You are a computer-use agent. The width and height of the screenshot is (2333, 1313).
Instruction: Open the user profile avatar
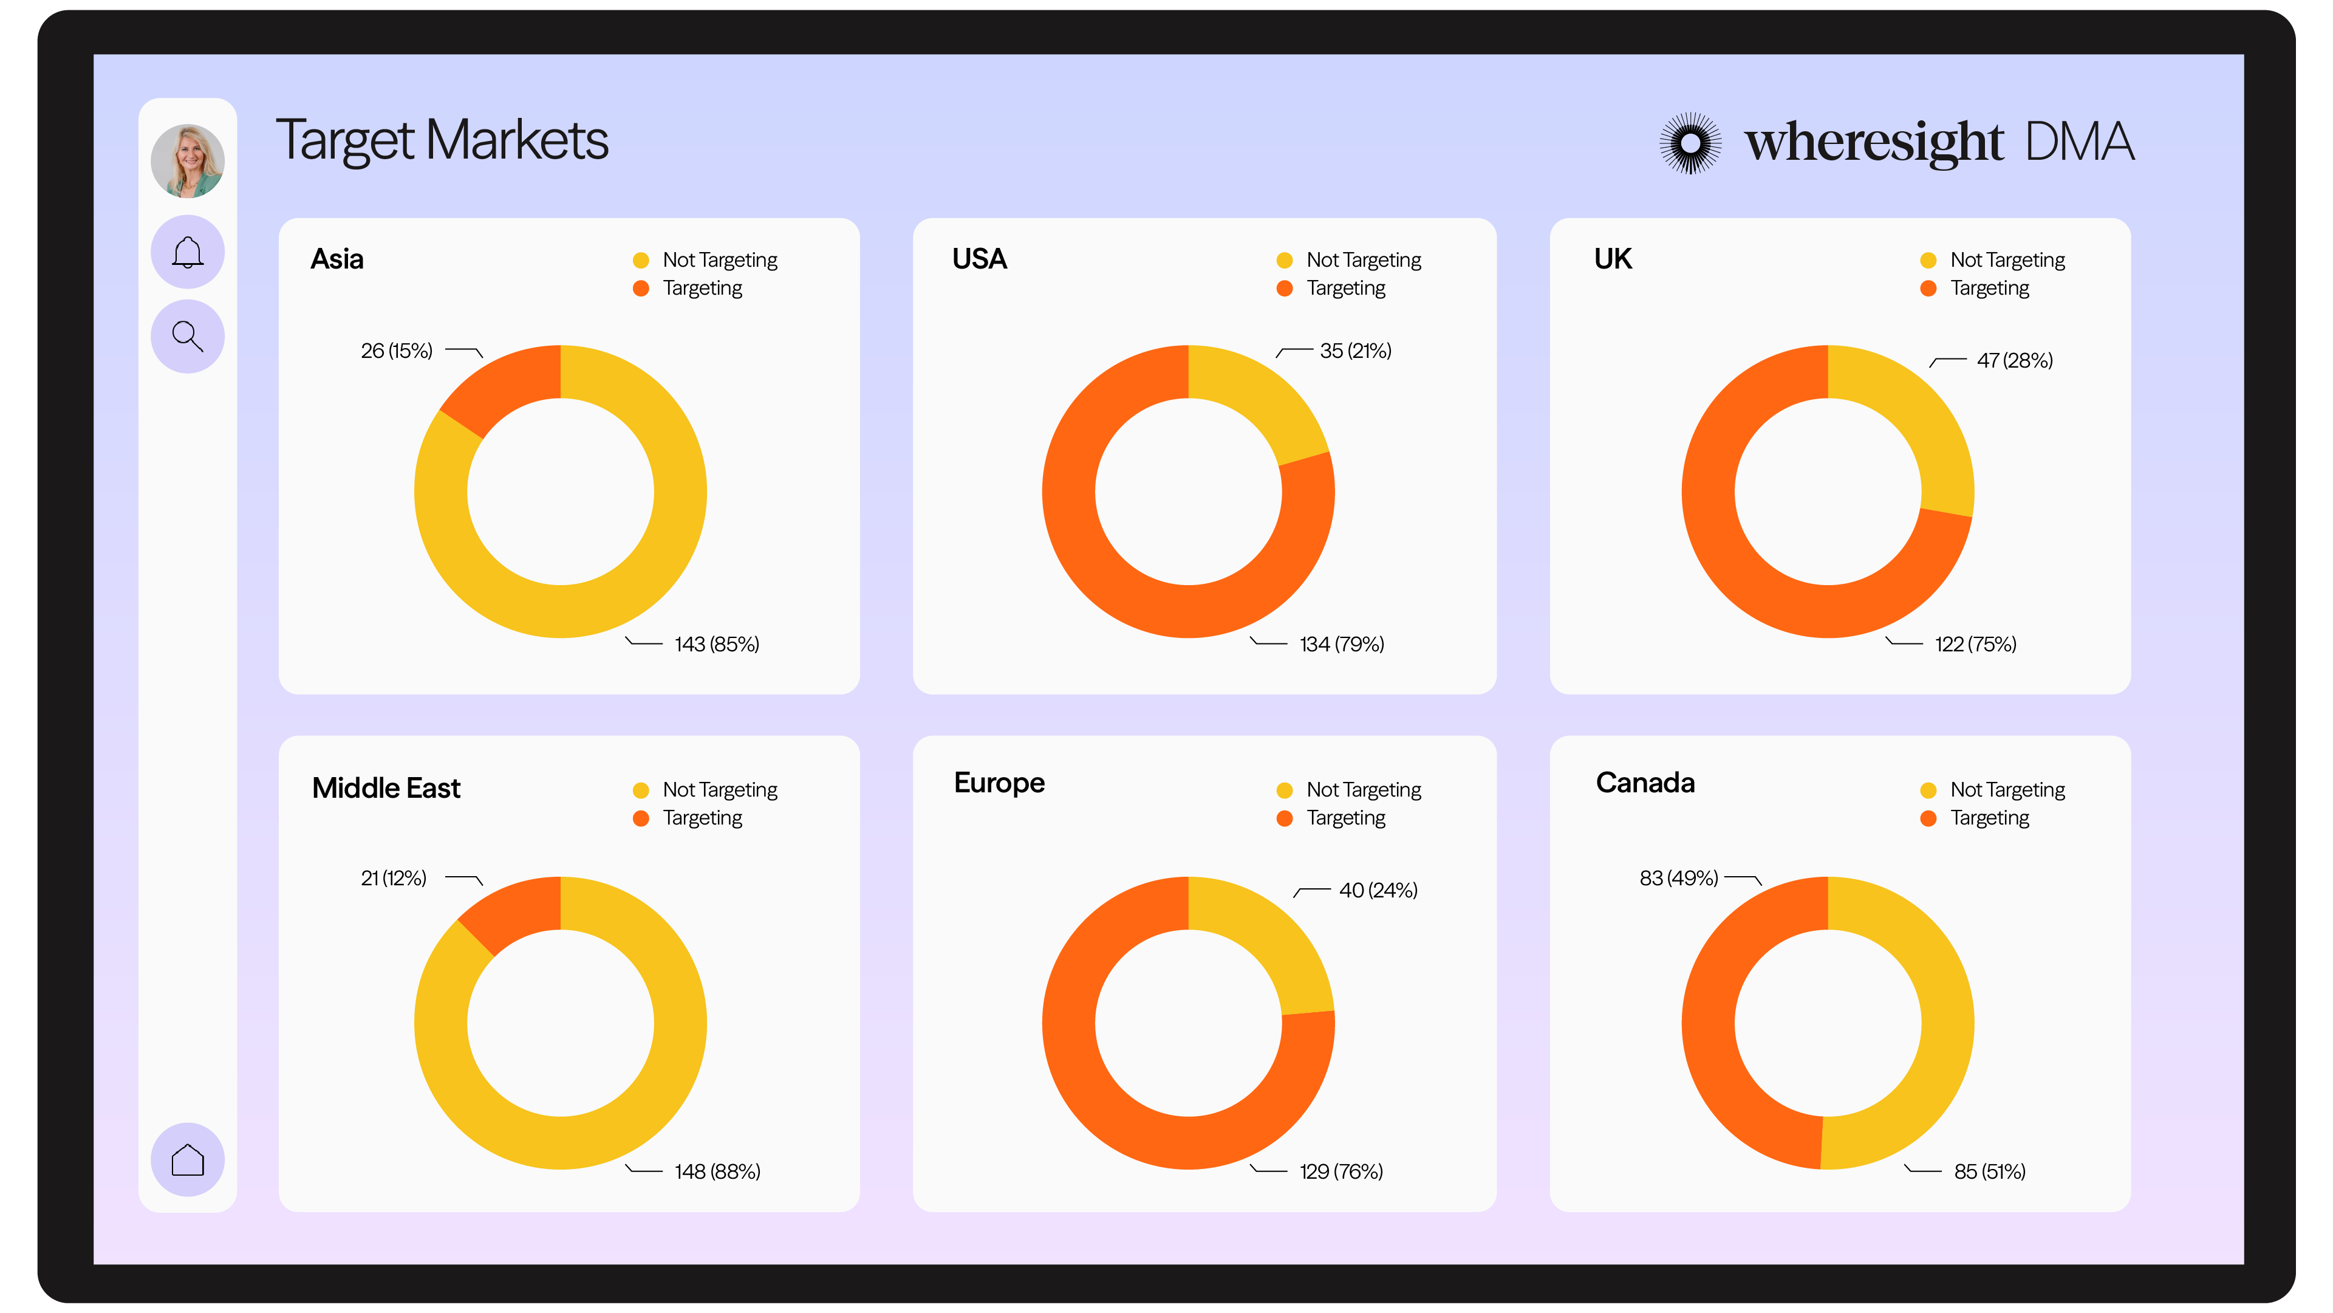188,160
